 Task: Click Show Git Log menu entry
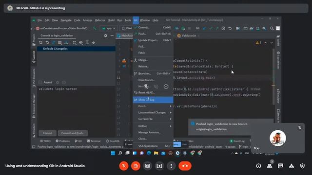click(153, 100)
